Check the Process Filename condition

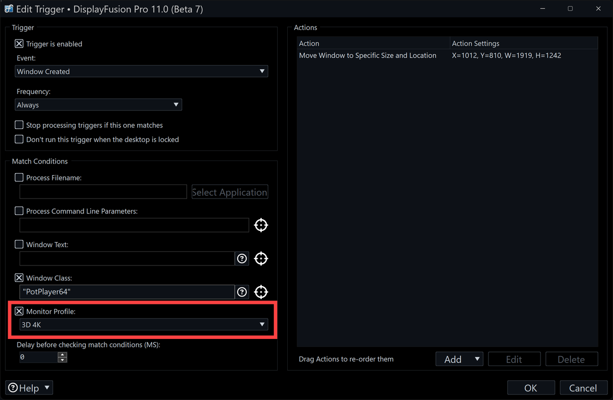[x=19, y=177]
